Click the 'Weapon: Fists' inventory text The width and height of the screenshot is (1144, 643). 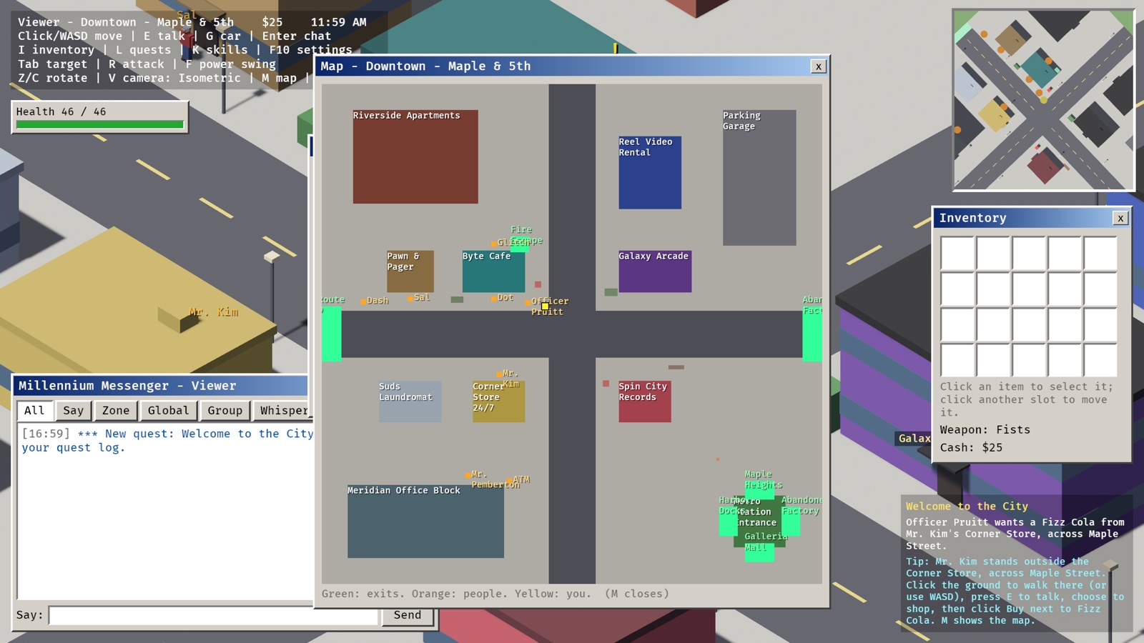(x=985, y=430)
